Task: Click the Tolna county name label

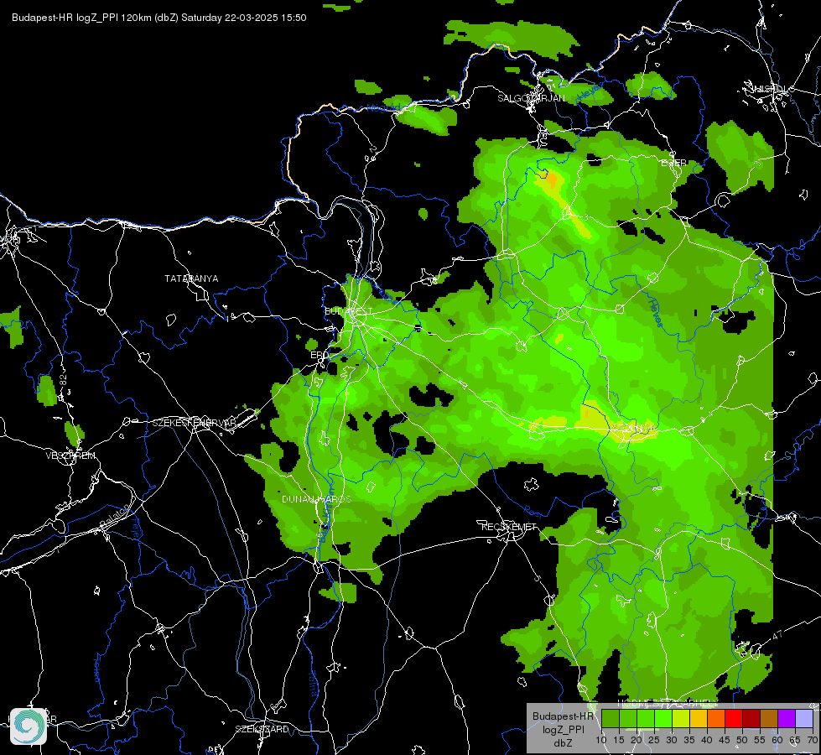Action: tap(314, 683)
